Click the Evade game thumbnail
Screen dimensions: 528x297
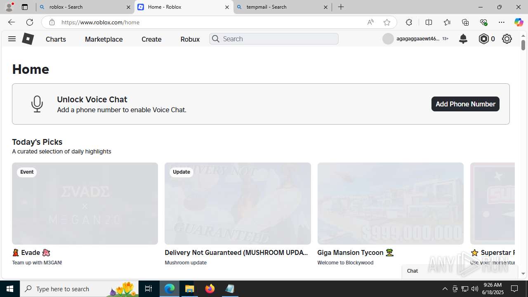coord(85,203)
